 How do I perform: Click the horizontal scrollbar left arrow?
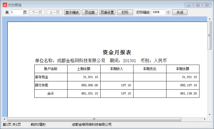coord(5,119)
